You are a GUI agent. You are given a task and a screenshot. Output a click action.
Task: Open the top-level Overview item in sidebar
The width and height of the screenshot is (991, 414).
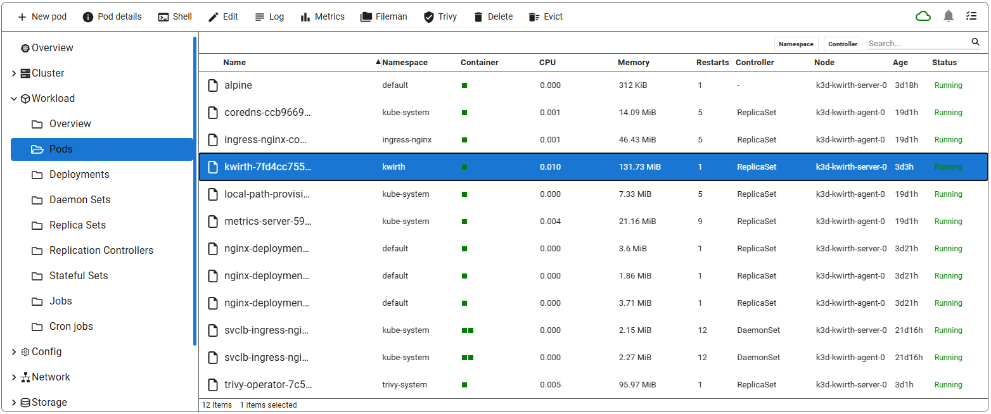pos(53,48)
